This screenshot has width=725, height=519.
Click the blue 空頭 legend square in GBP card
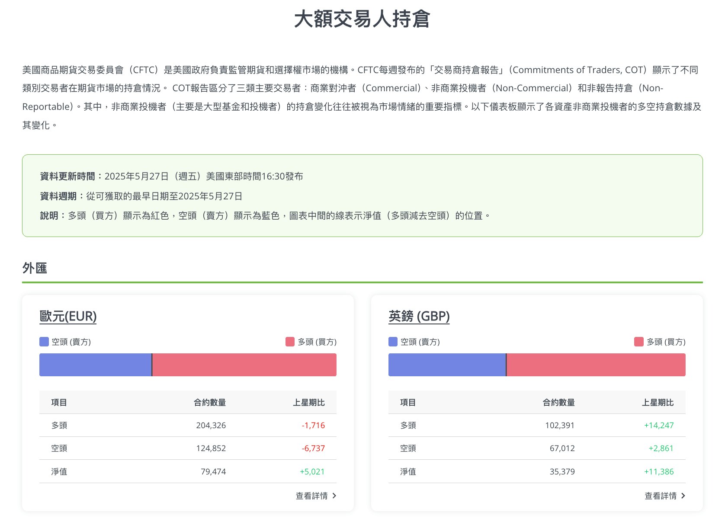(x=393, y=342)
